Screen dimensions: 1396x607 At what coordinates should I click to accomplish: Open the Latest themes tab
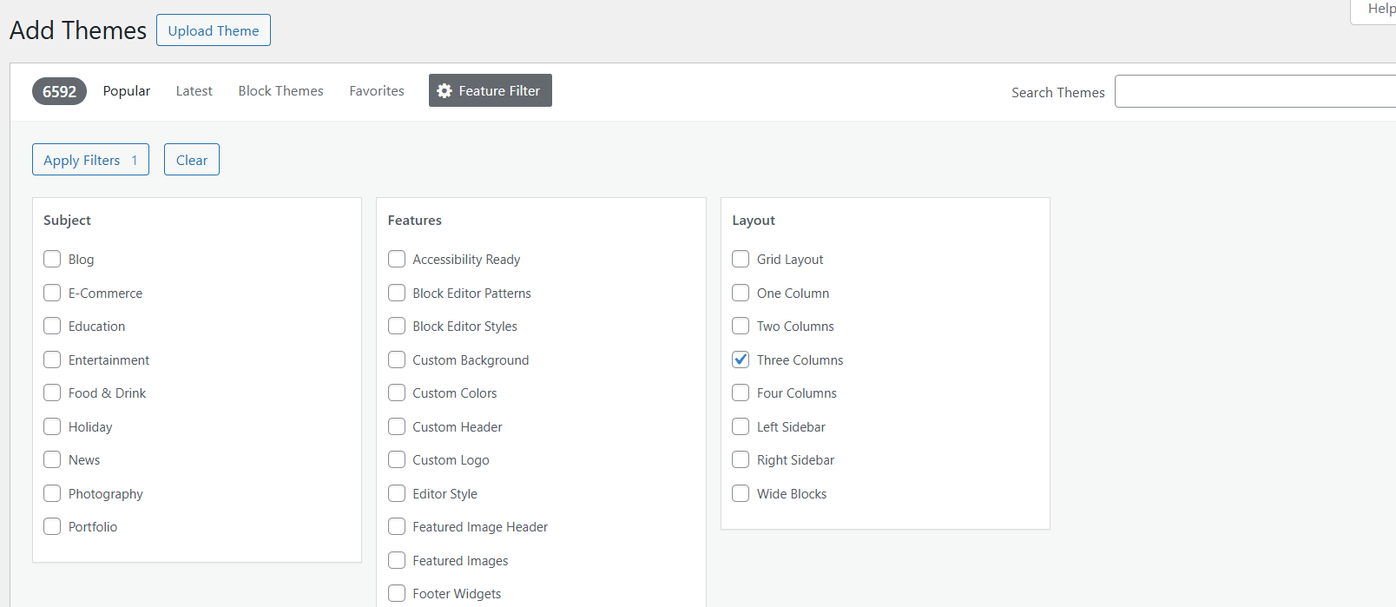194,91
